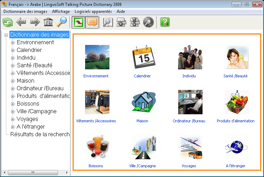This screenshot has height=177, width=264.
Task: Expand the Calendrier tree node
Action: (x=13, y=50)
